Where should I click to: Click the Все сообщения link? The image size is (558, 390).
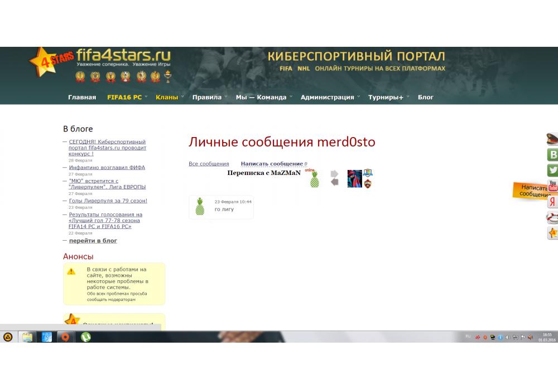tap(209, 164)
